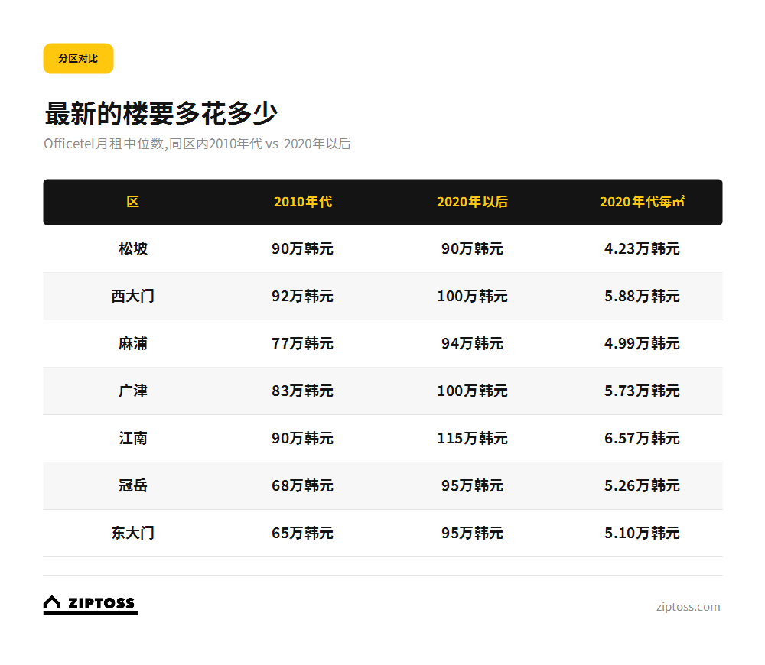Click the 区 column header

coord(132,202)
